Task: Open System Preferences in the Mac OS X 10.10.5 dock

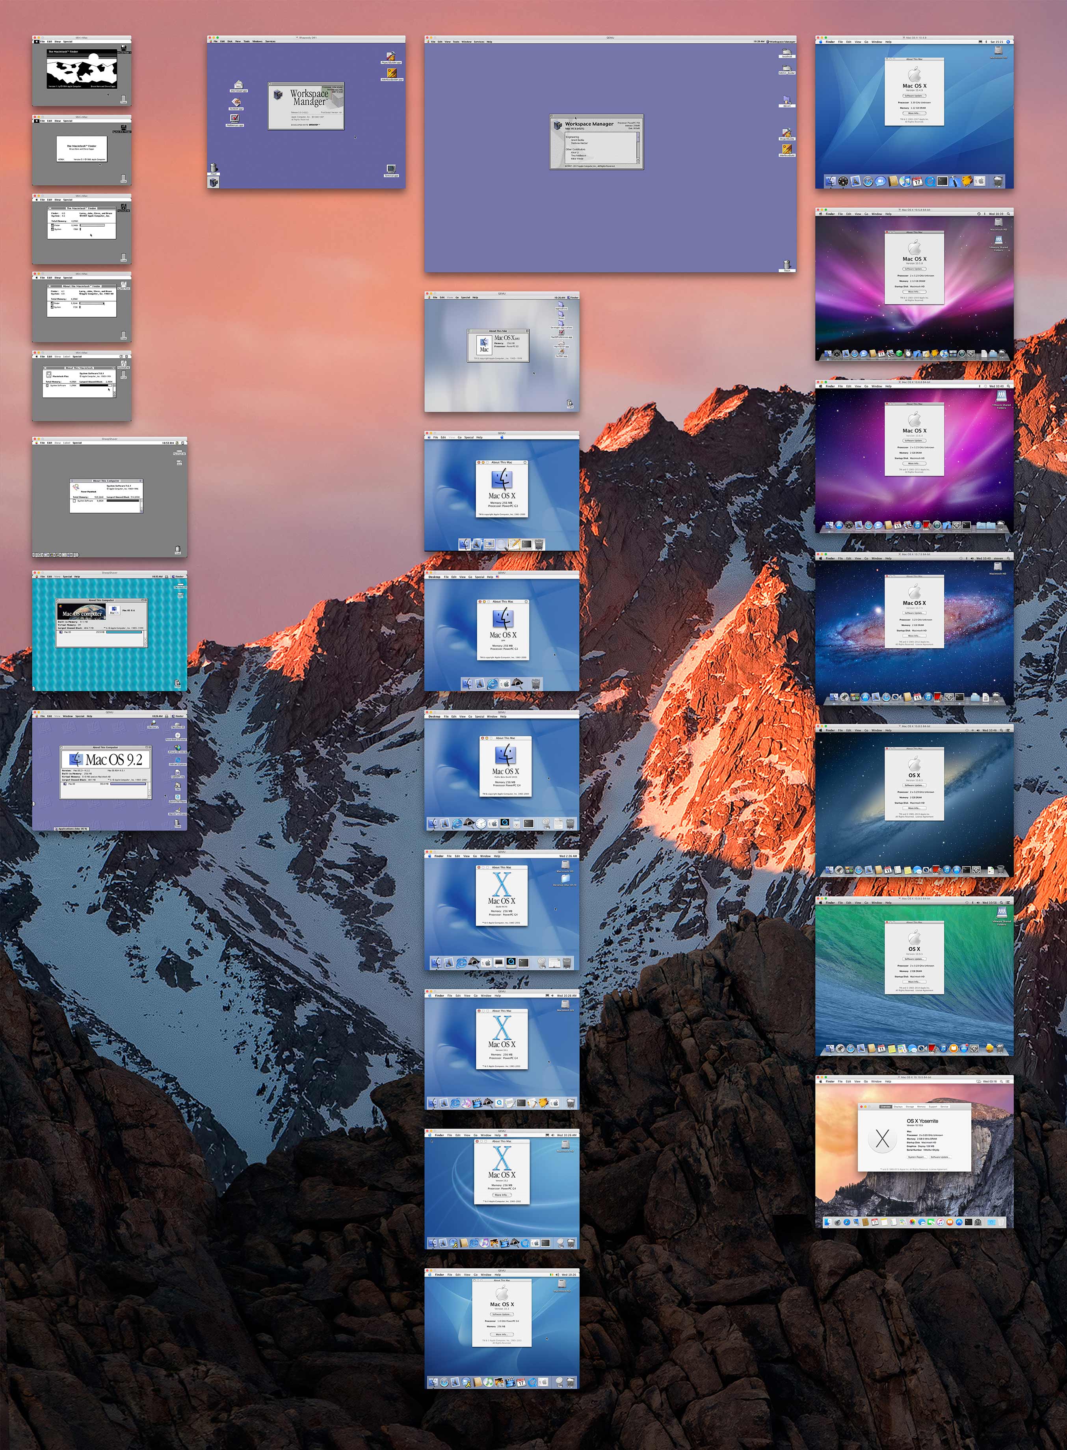Action: click(x=978, y=1222)
